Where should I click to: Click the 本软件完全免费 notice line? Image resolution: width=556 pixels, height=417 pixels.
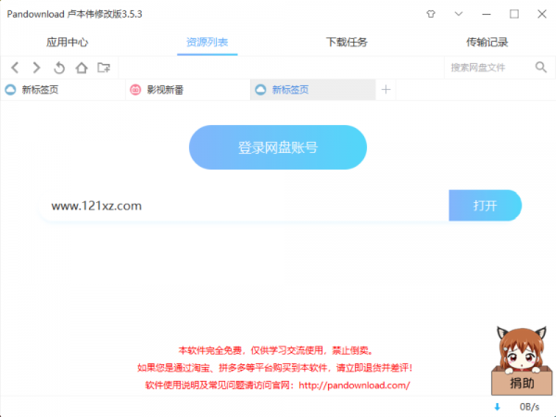276,350
